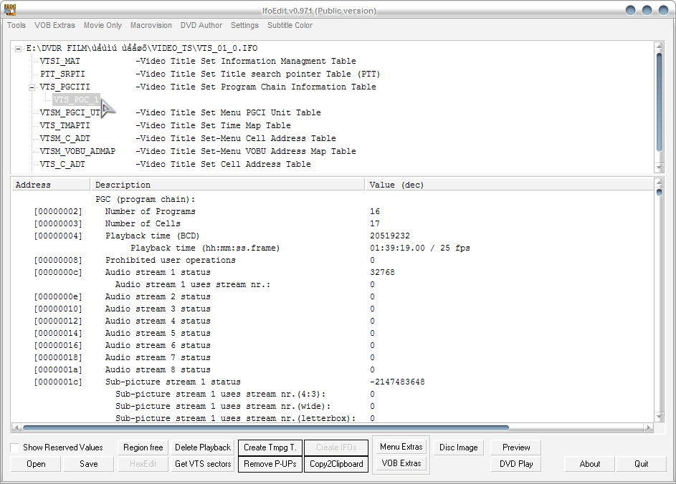676x484 pixels.
Task: Toggle the Show Reserved Values checkbox
Action: tap(14, 447)
